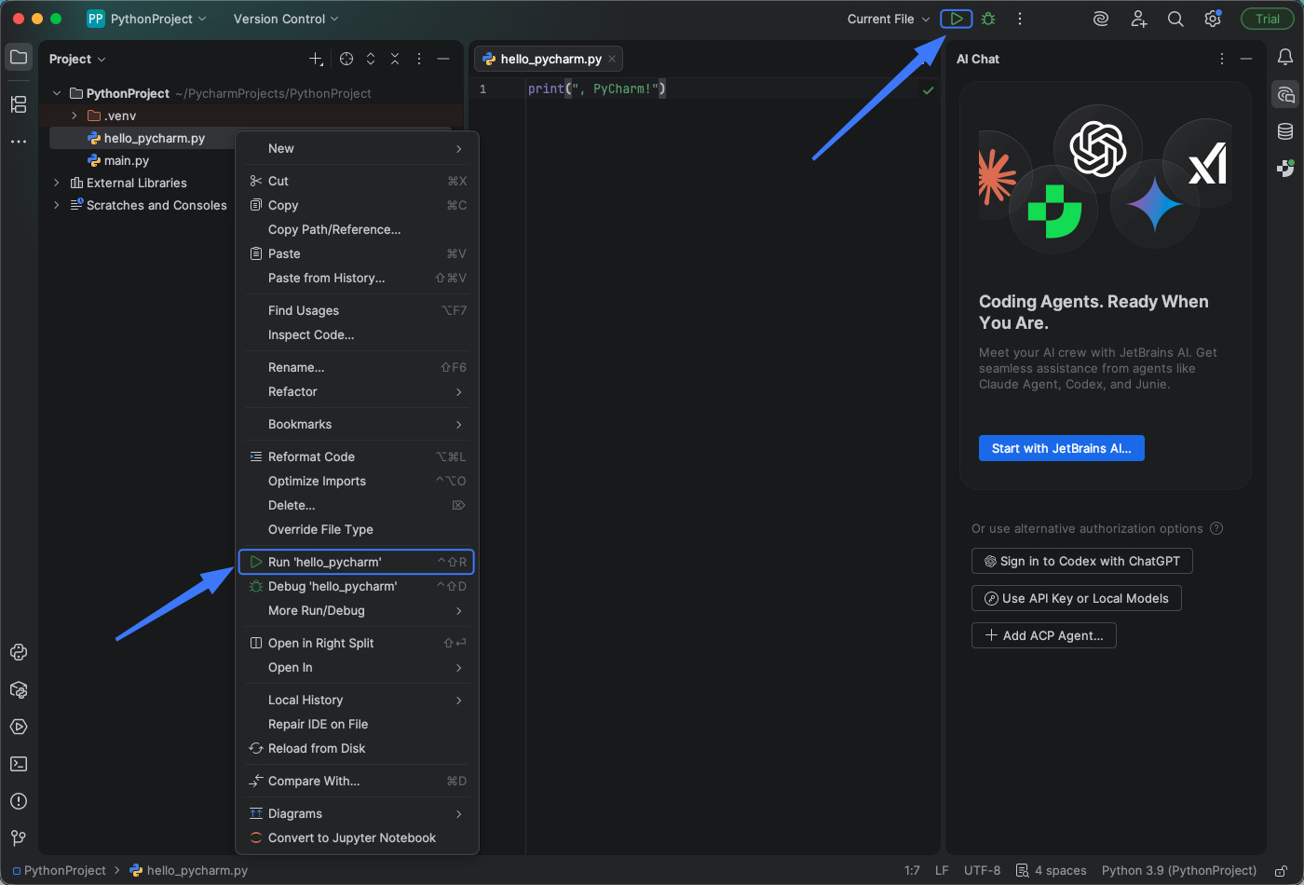Click the UTF-8 encoding status entry
The height and width of the screenshot is (885, 1304).
click(x=982, y=870)
